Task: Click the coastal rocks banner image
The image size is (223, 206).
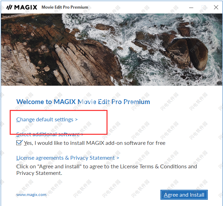Action: coord(111,49)
